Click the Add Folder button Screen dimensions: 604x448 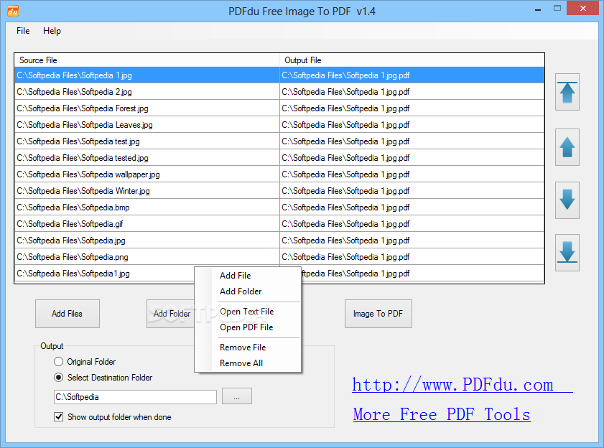point(171,314)
